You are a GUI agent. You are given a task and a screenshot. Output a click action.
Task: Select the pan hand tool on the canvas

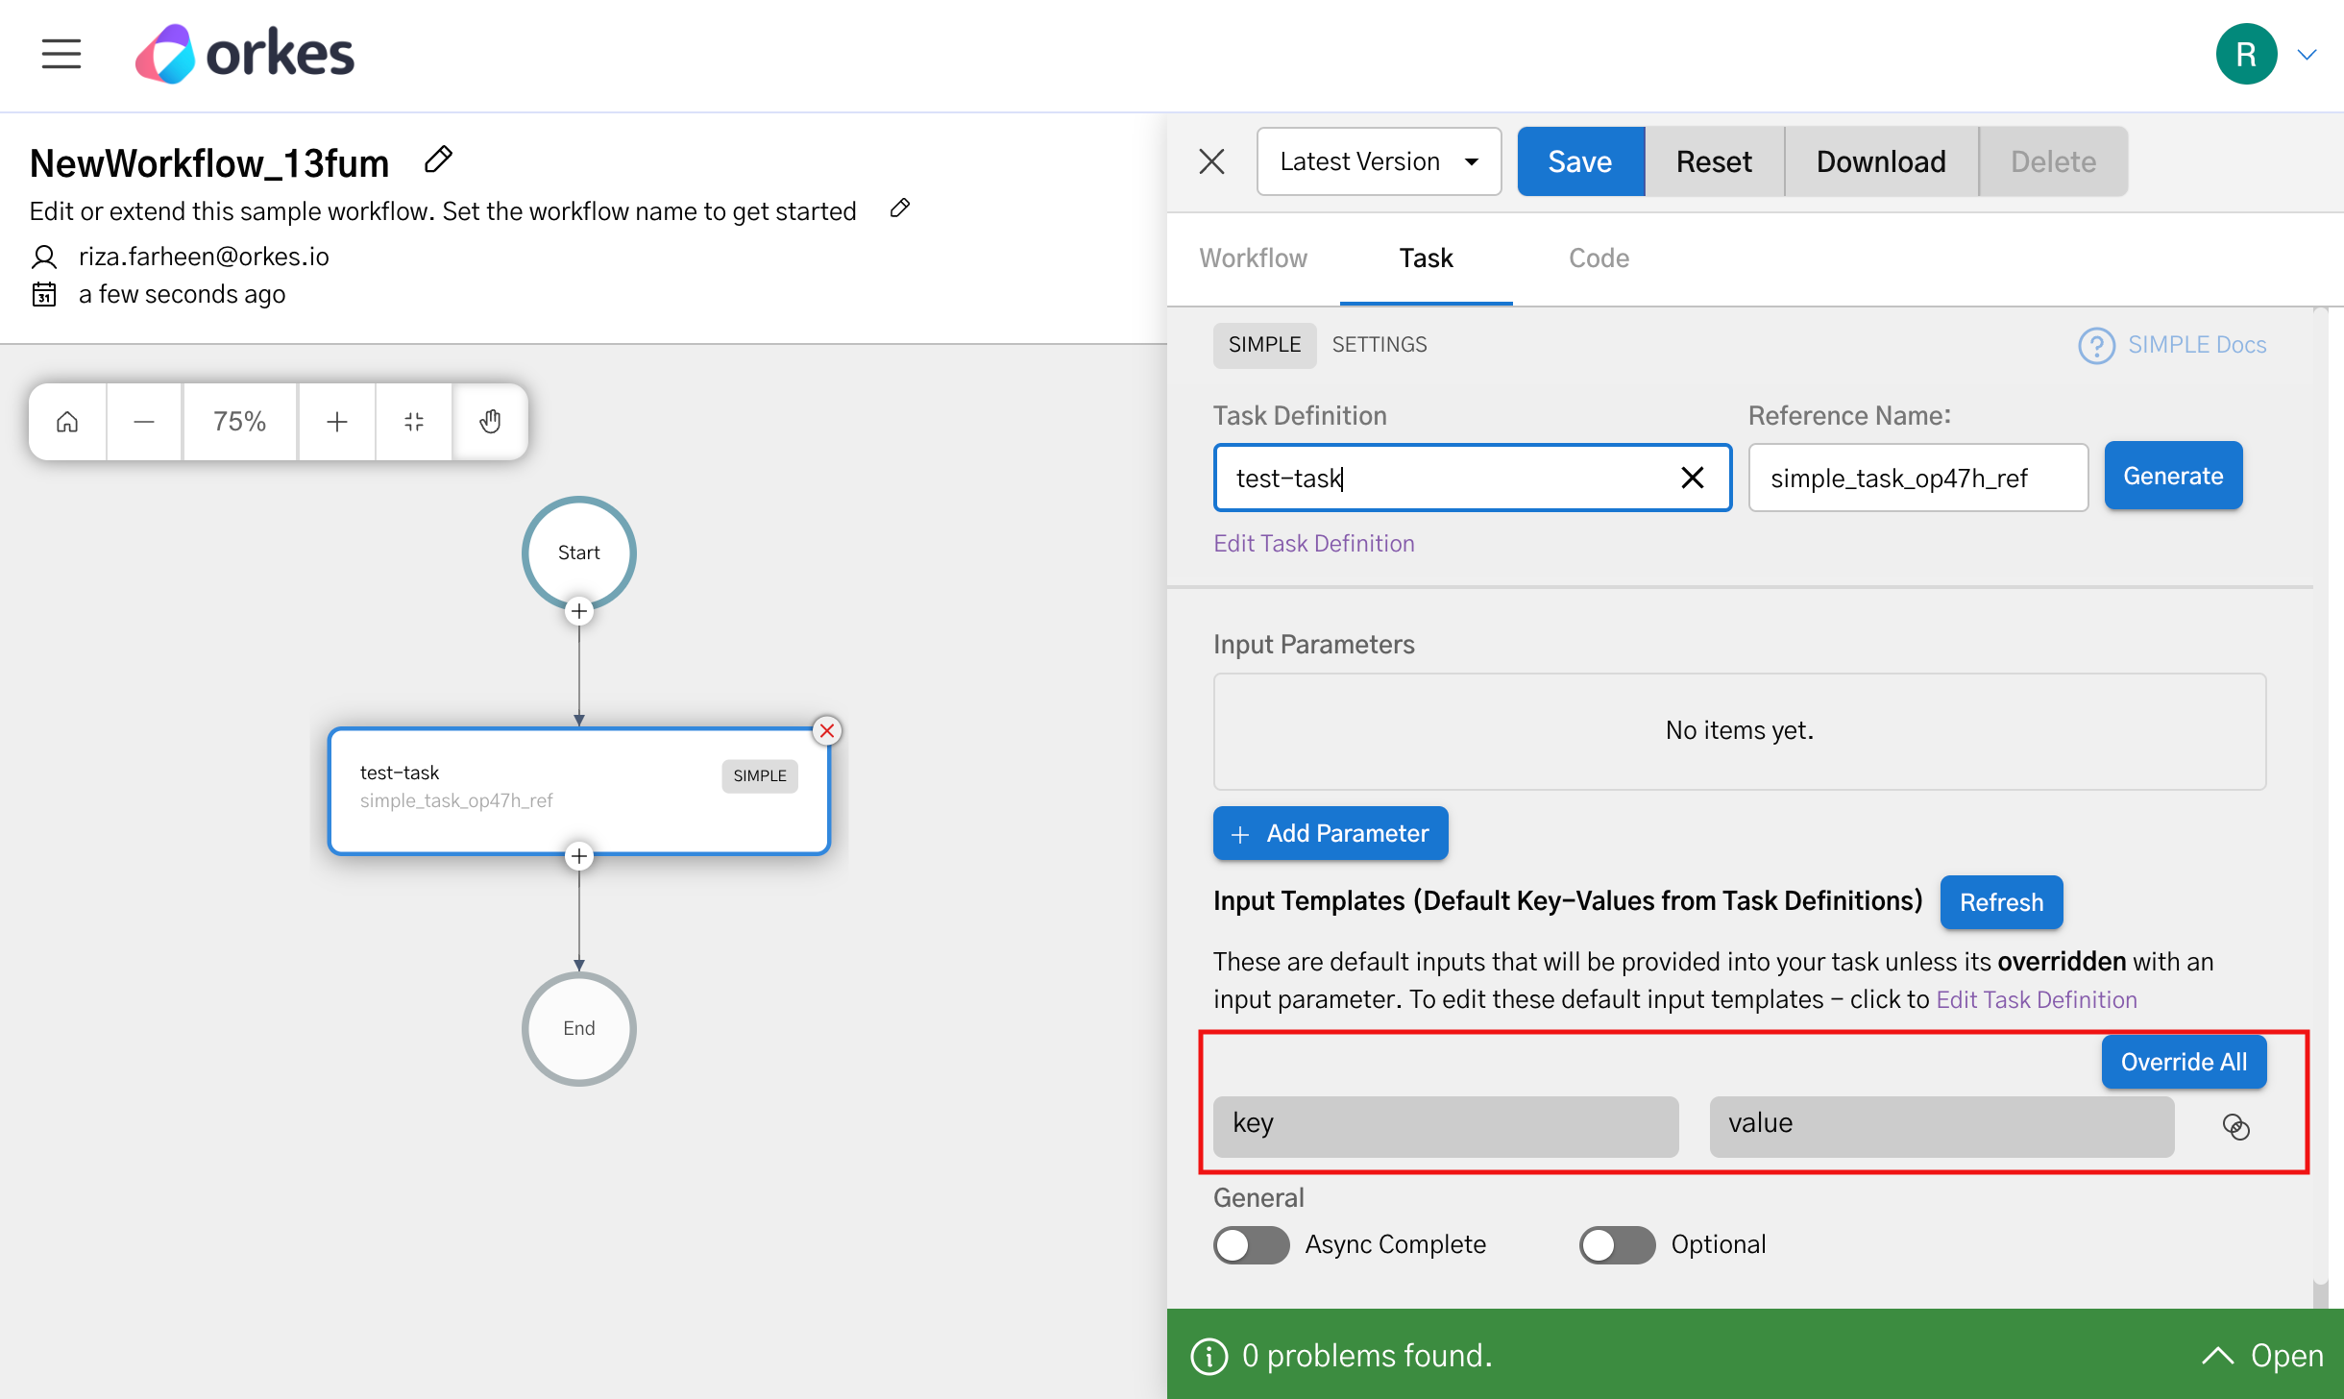490,421
